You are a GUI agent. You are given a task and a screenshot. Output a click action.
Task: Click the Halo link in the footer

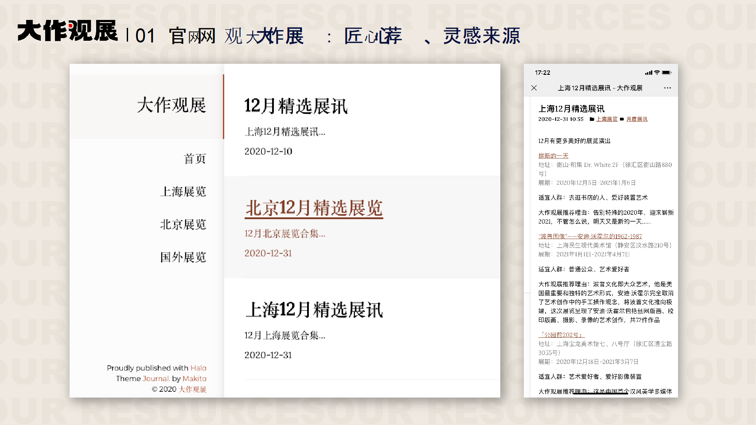199,368
